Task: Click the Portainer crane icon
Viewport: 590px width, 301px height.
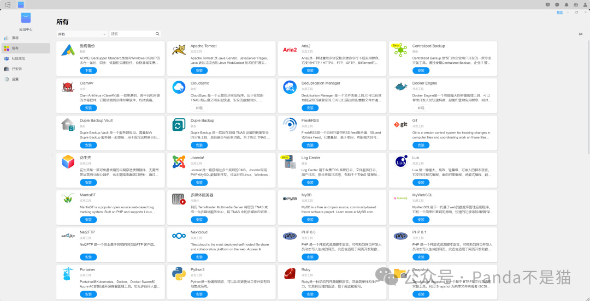Action: tap(67, 274)
